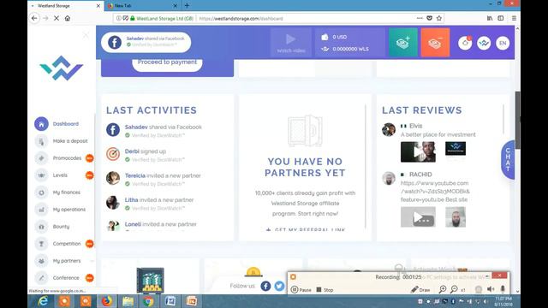Open RACHID's photo thumbnail
548x308 pixels.
(456, 216)
